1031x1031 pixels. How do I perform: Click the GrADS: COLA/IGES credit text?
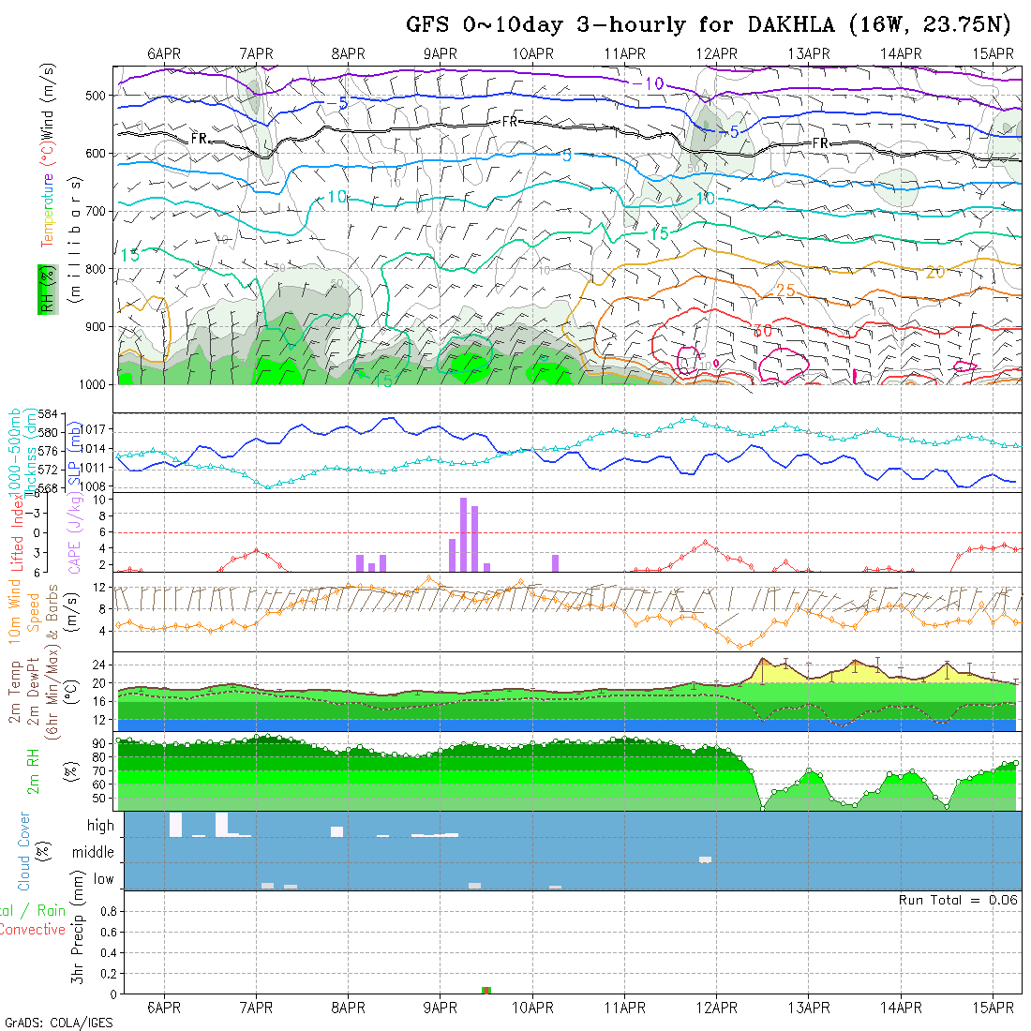[x=58, y=1022]
